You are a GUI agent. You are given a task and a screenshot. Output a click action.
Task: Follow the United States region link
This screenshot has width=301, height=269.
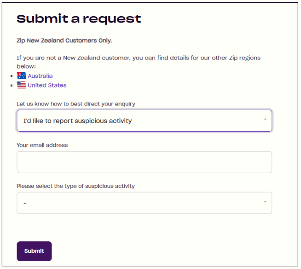47,85
